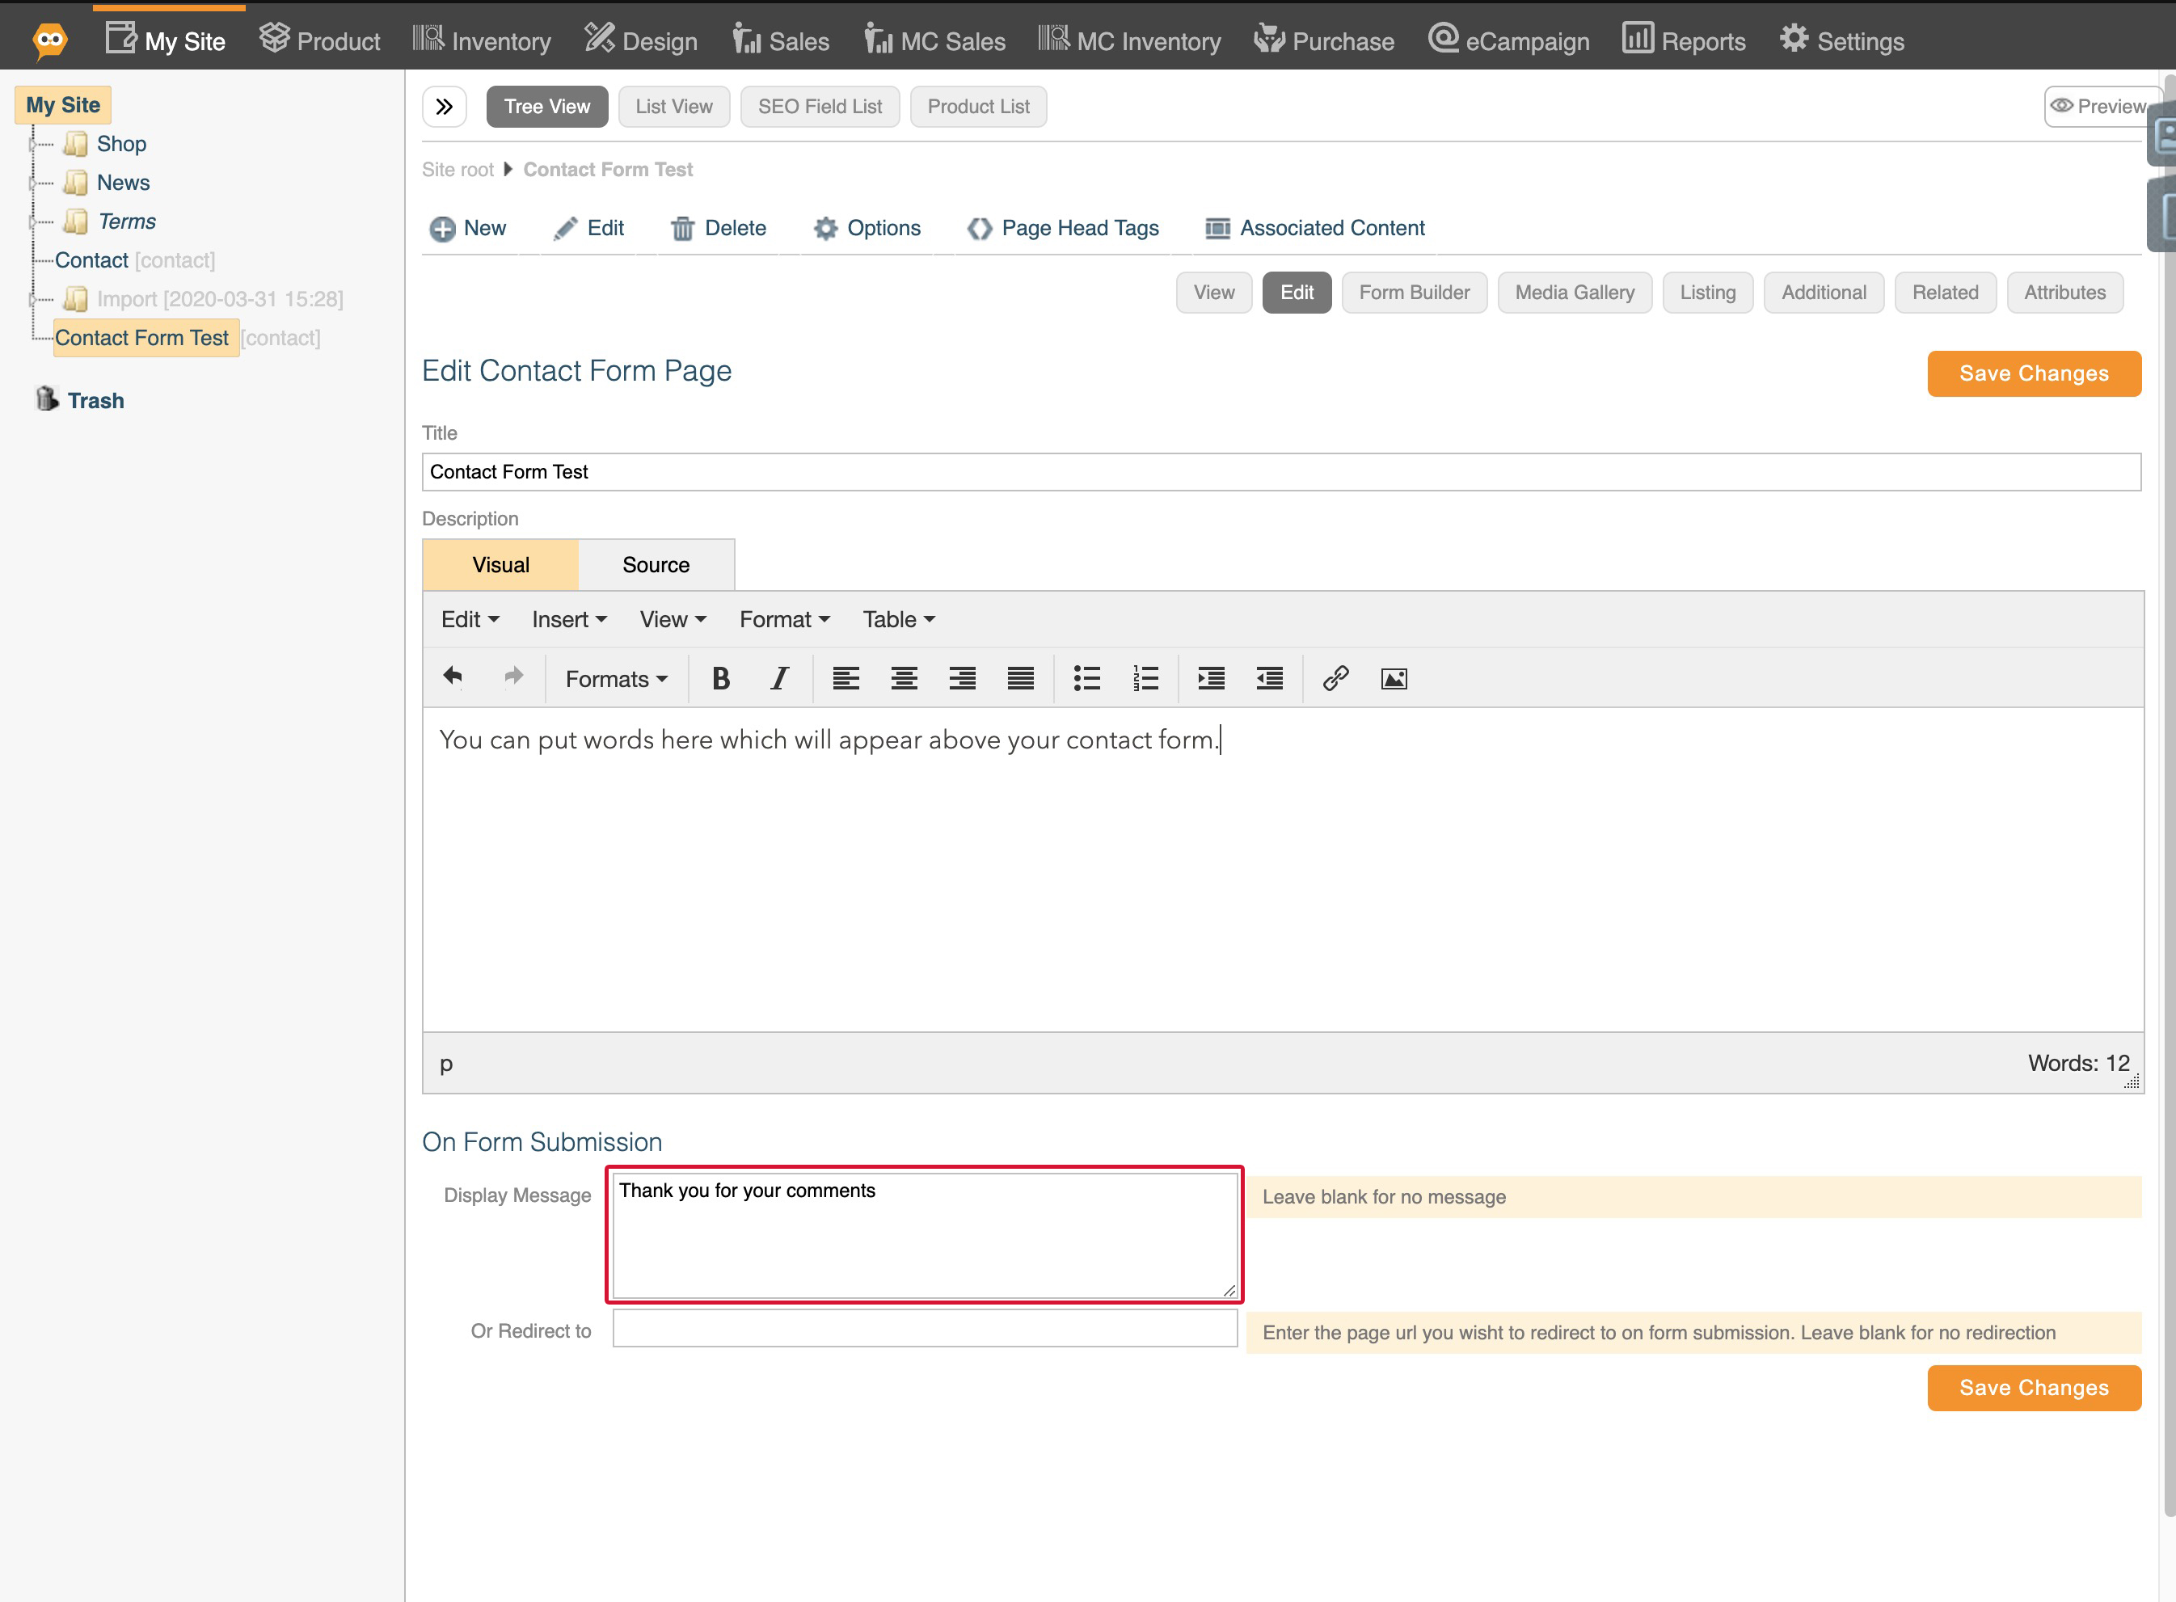Image resolution: width=2176 pixels, height=1602 pixels.
Task: Open SEO Field List view
Action: (820, 107)
